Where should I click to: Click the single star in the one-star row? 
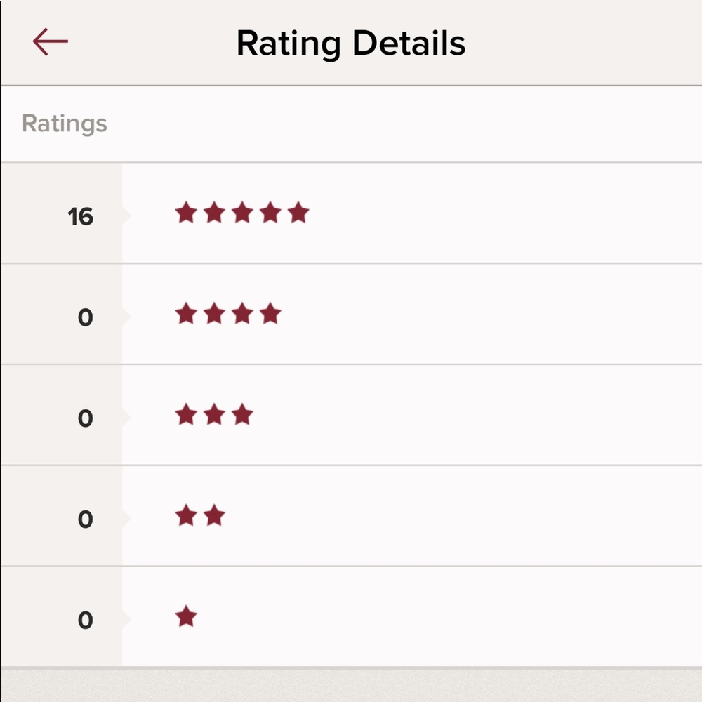point(185,616)
